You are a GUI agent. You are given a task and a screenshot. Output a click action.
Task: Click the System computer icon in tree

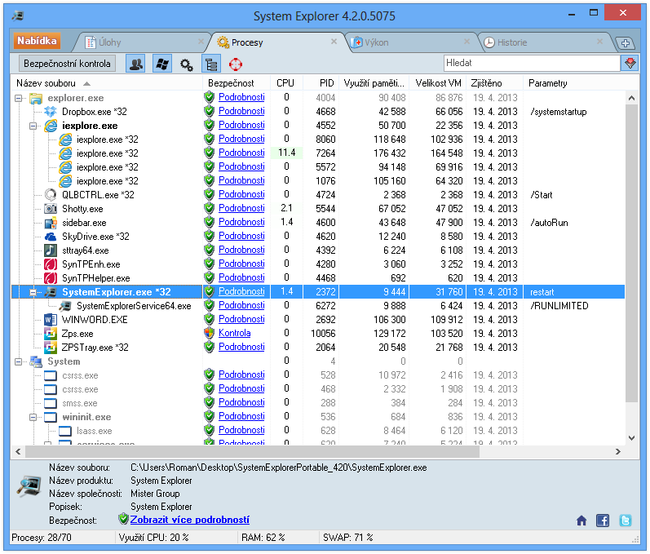click(x=36, y=361)
